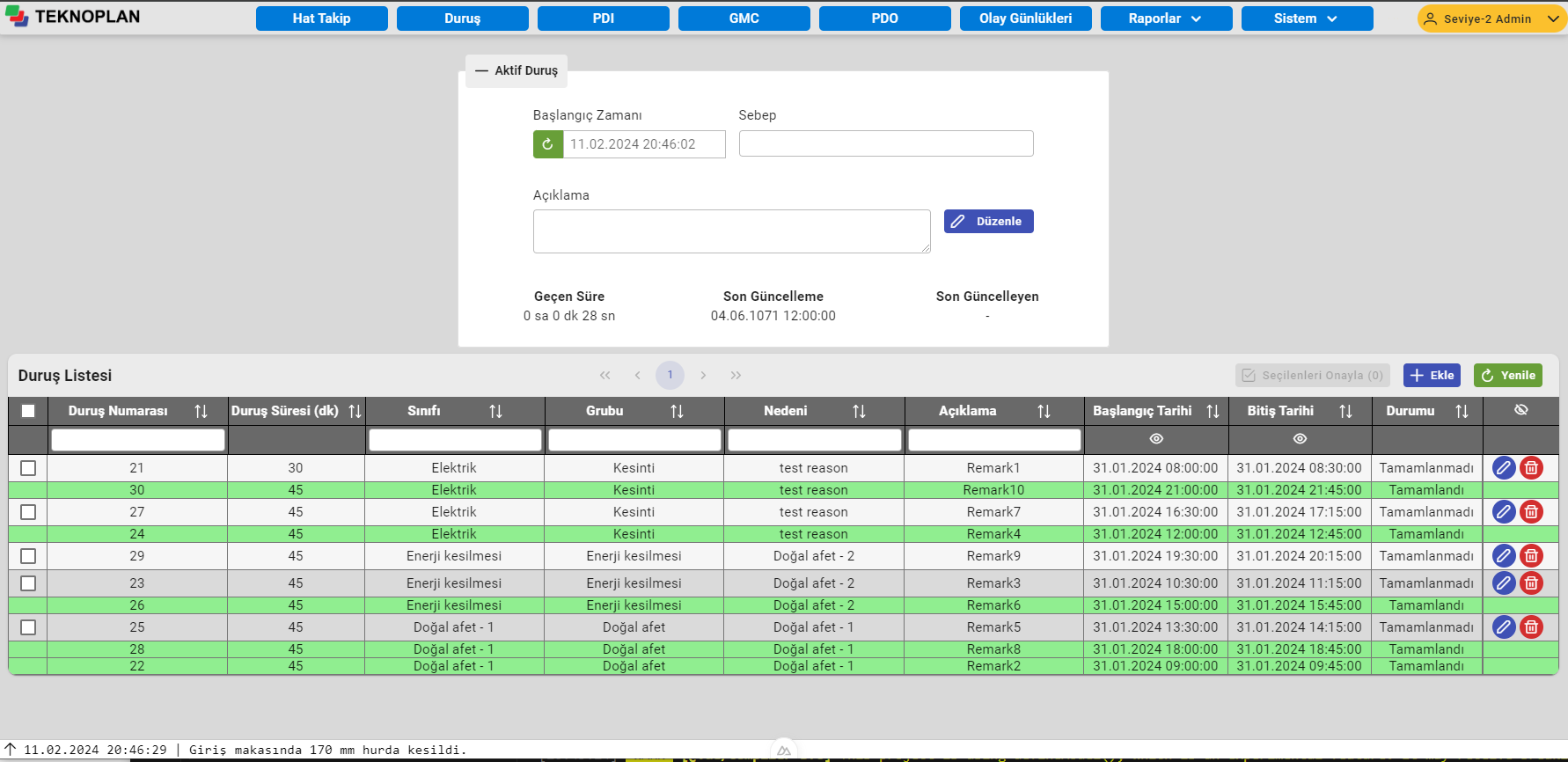Select the checkbox for row 21

(x=28, y=468)
